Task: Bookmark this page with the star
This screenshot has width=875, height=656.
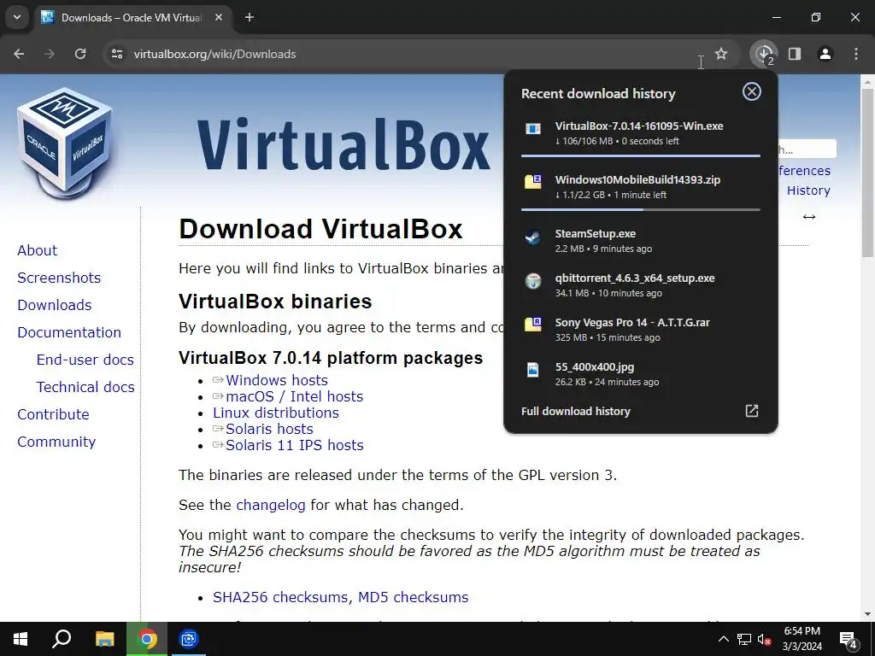Action: pos(721,54)
